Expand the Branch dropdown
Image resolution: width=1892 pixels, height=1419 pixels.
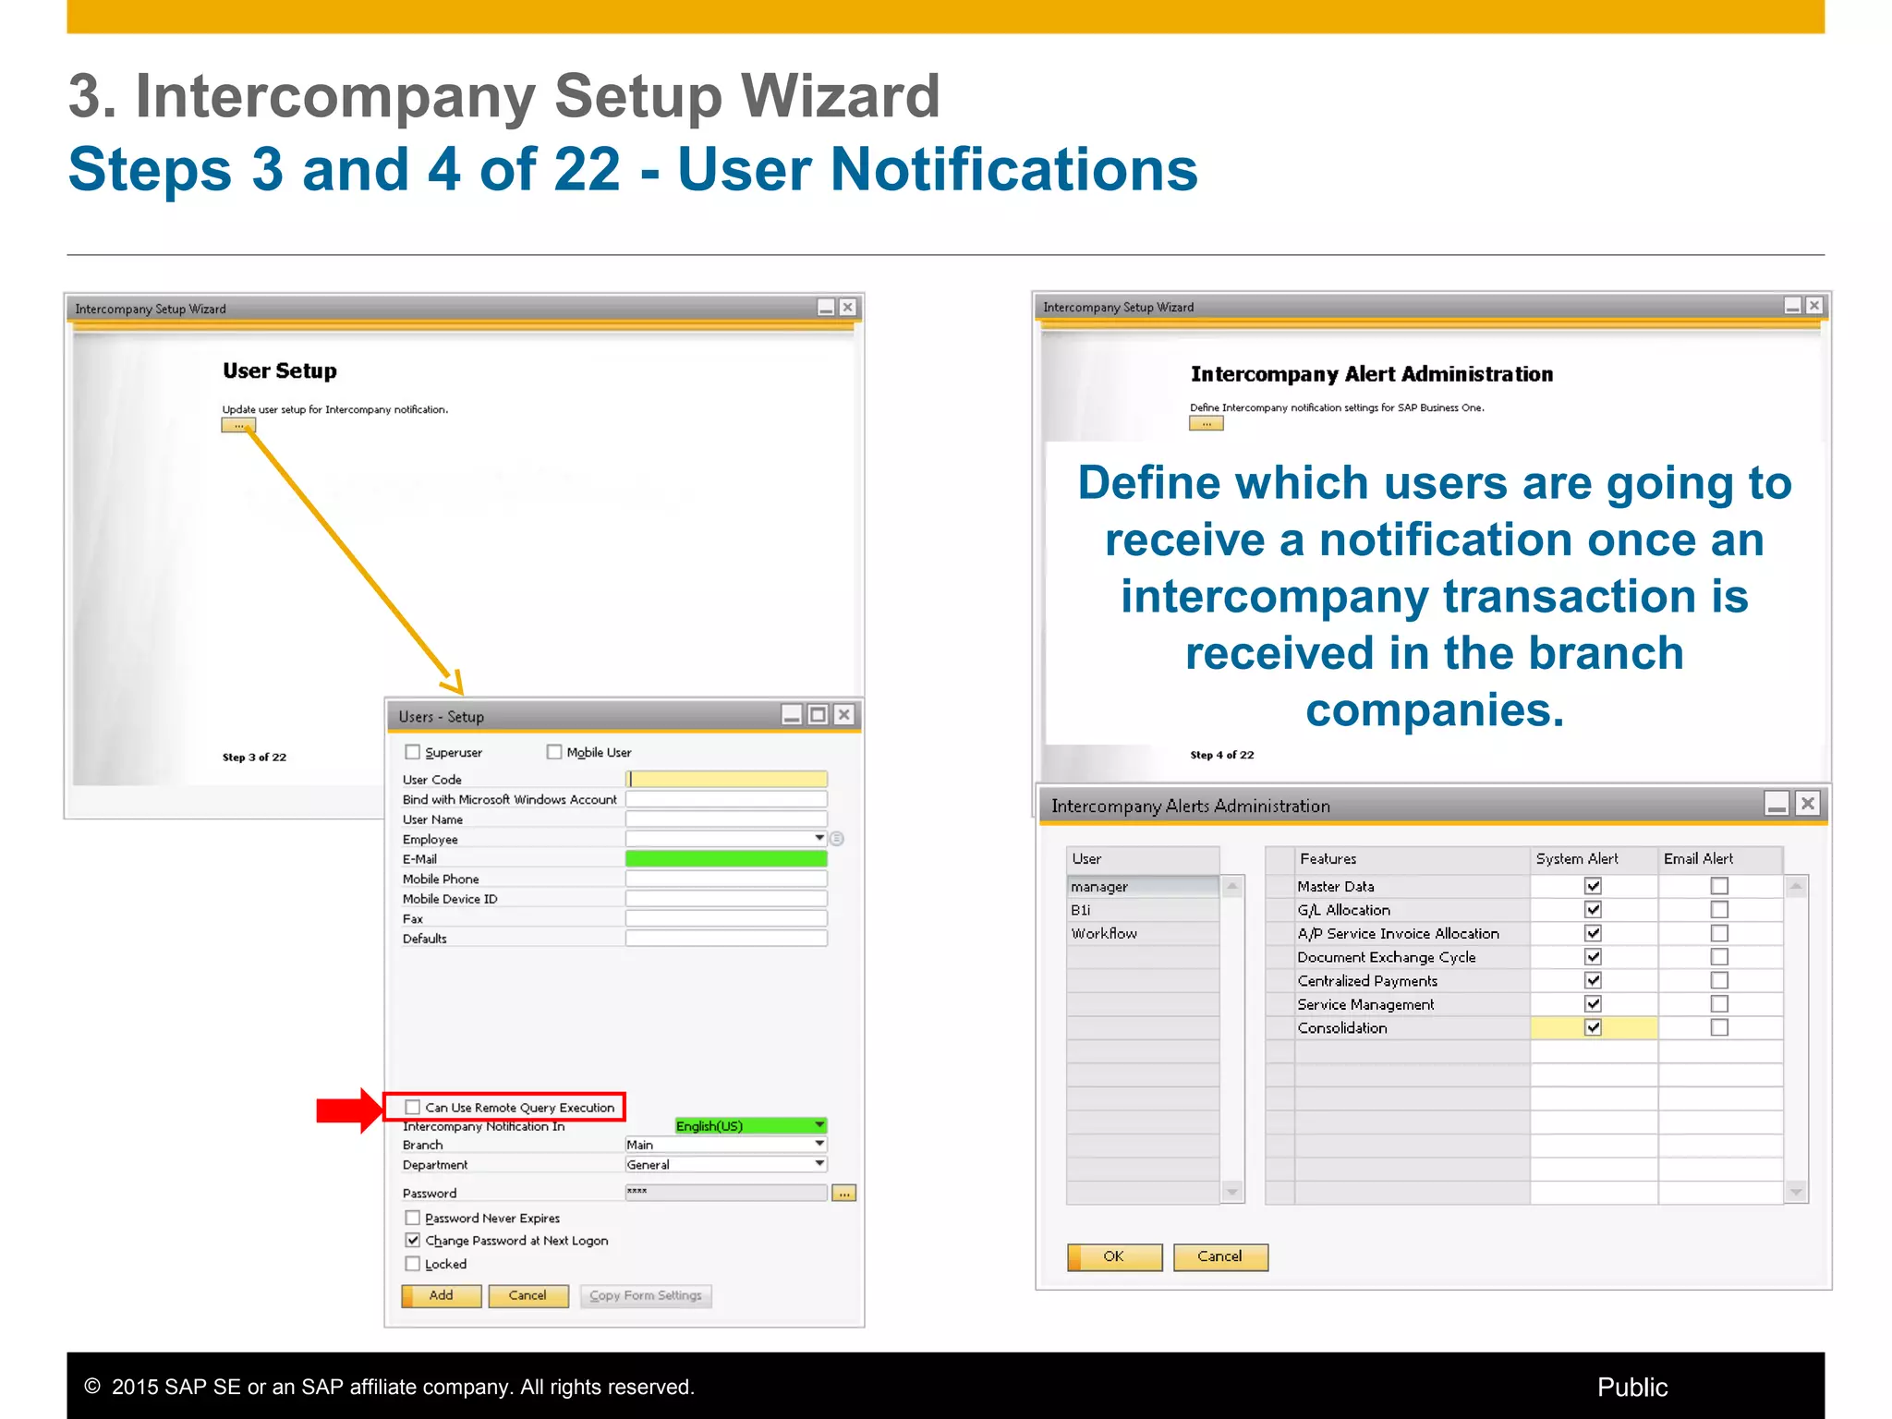[819, 1145]
